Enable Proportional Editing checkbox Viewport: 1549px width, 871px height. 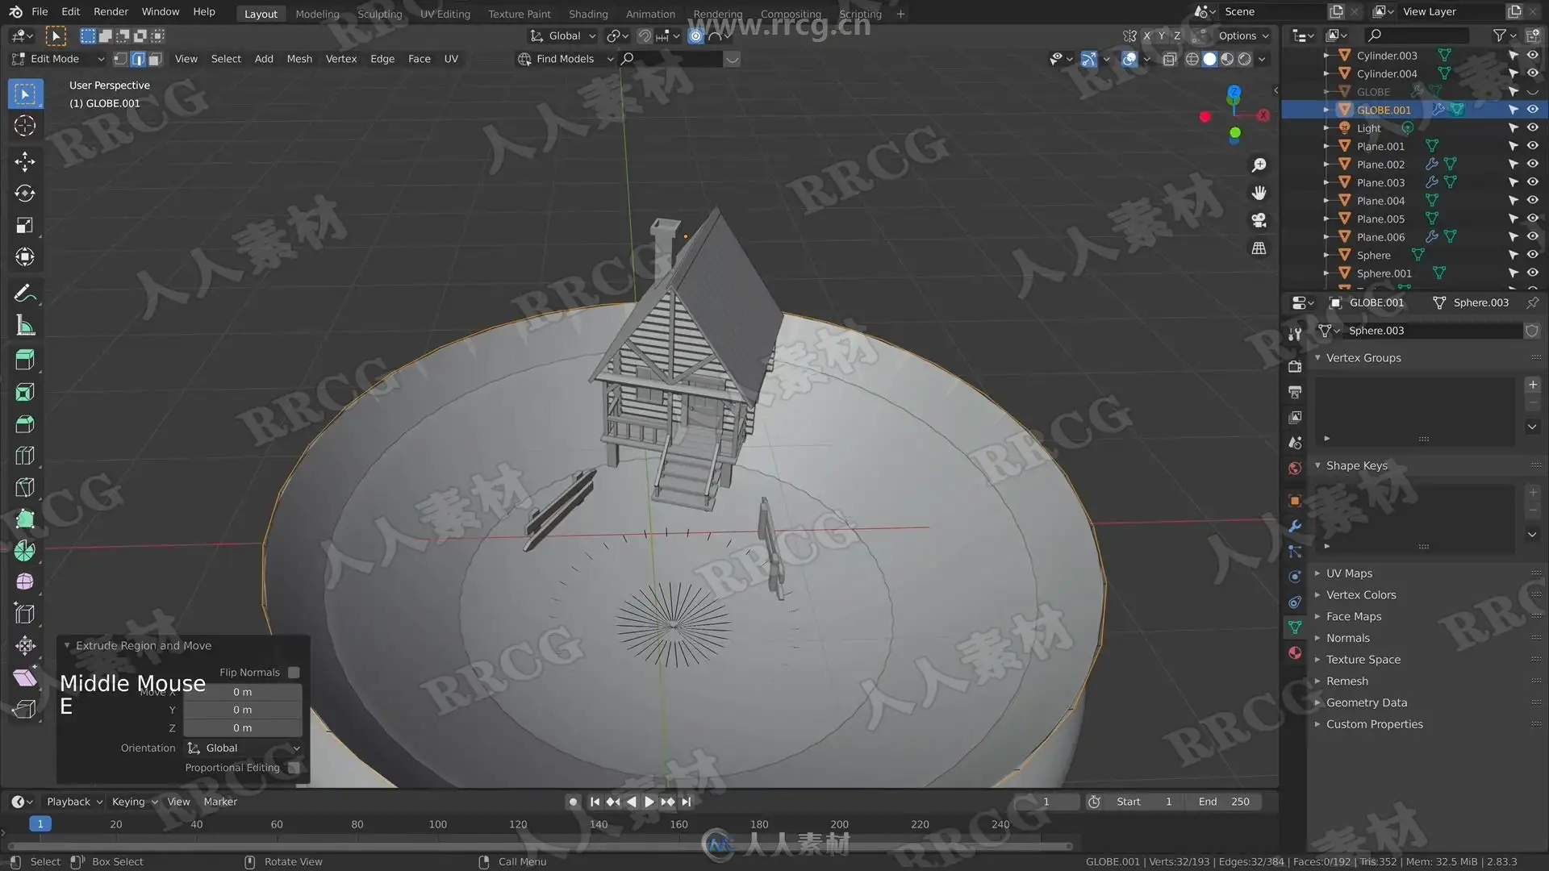[294, 768]
